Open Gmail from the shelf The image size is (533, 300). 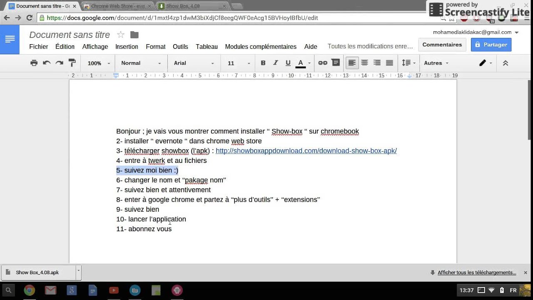coord(50,290)
